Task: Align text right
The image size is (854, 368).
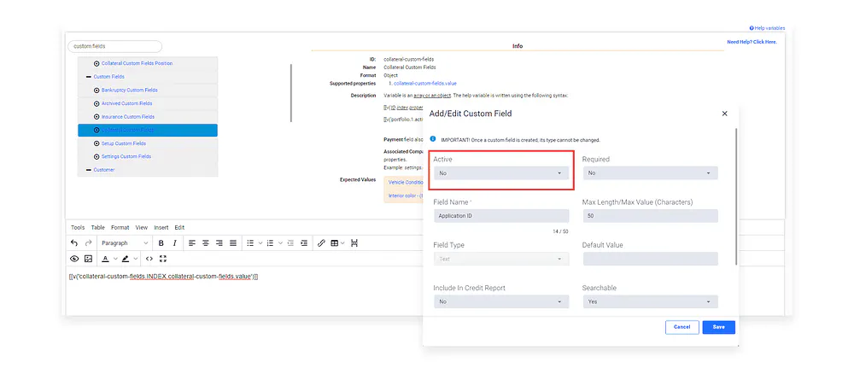Action: tap(219, 243)
